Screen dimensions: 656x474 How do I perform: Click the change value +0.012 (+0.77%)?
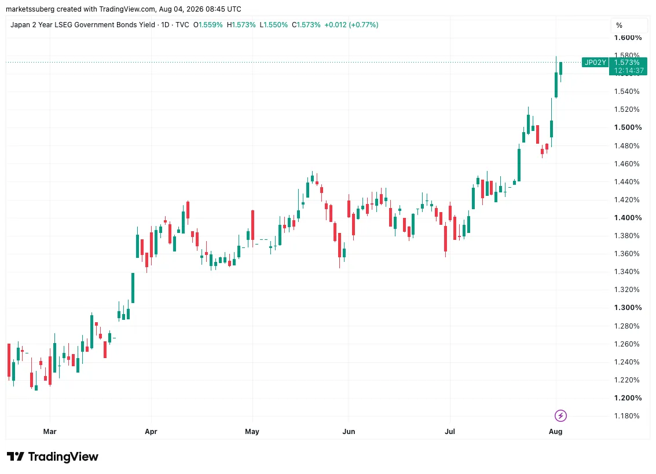click(x=351, y=25)
